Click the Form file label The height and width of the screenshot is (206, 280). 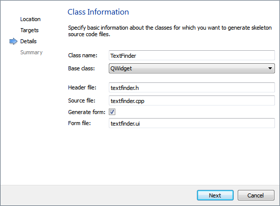[x=80, y=123]
